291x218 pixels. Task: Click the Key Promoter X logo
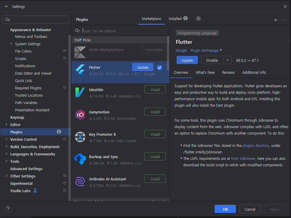pyautogui.click(x=80, y=137)
